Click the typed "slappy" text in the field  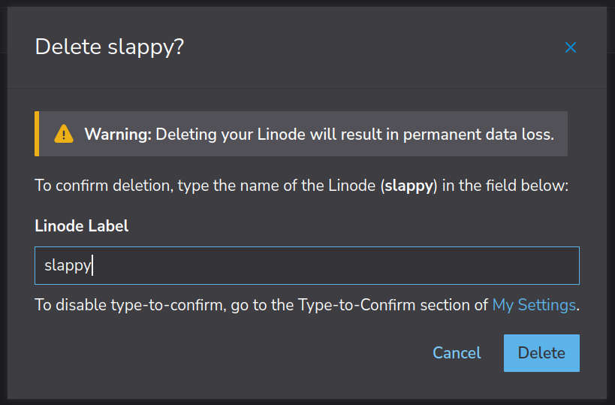pyautogui.click(x=68, y=266)
